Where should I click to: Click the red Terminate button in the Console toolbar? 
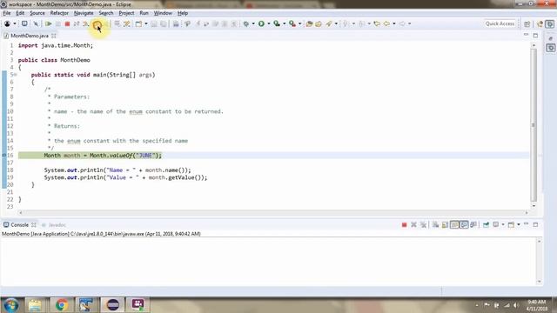(404, 224)
